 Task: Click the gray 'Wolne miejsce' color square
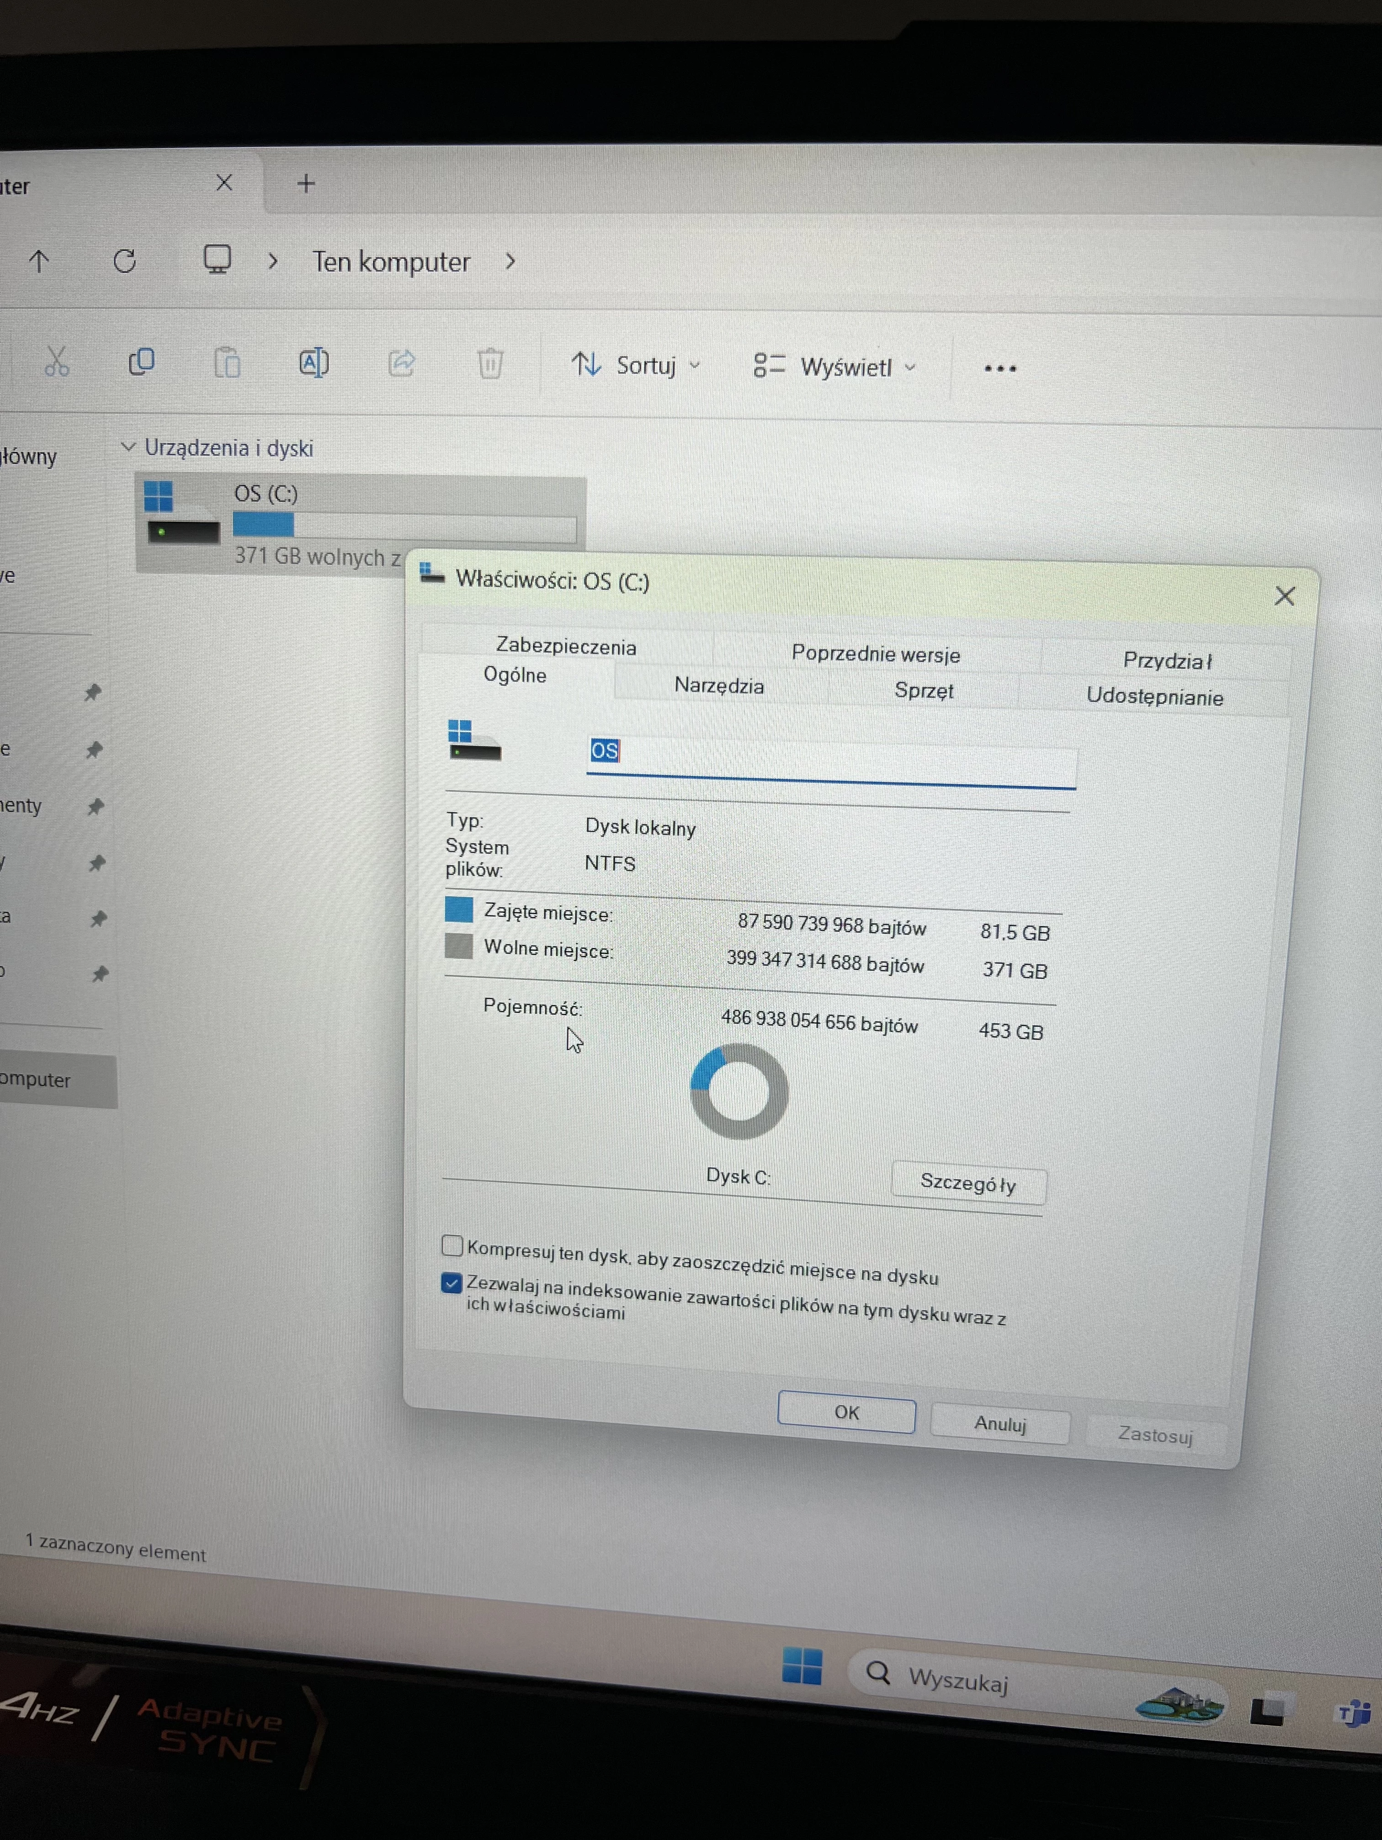tap(458, 946)
